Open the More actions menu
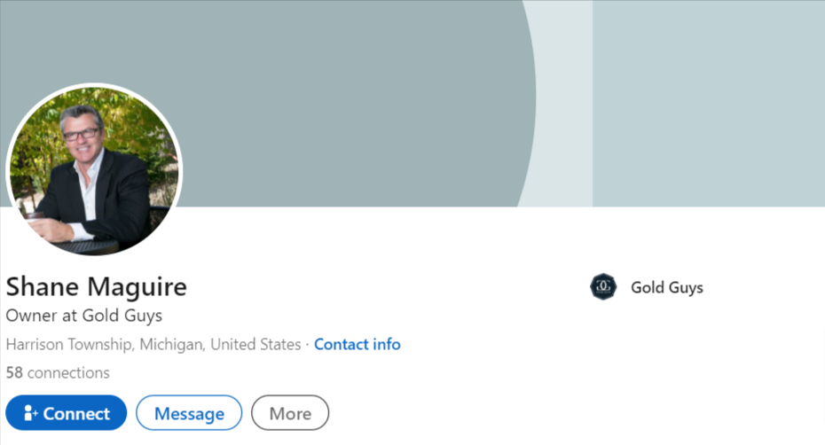825x445 pixels. click(x=290, y=413)
